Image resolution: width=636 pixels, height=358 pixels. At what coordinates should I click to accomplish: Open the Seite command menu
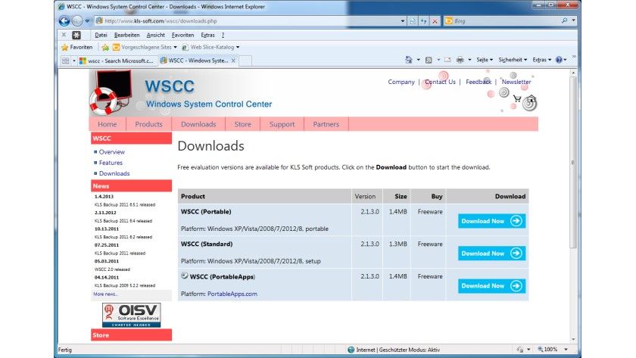(485, 60)
